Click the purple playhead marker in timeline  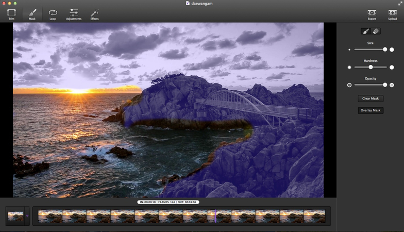[x=215, y=216]
